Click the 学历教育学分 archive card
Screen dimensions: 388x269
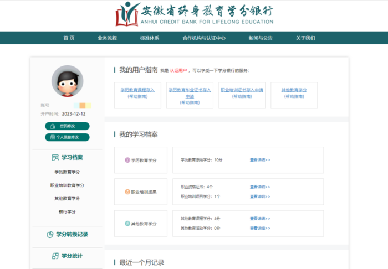point(141,160)
